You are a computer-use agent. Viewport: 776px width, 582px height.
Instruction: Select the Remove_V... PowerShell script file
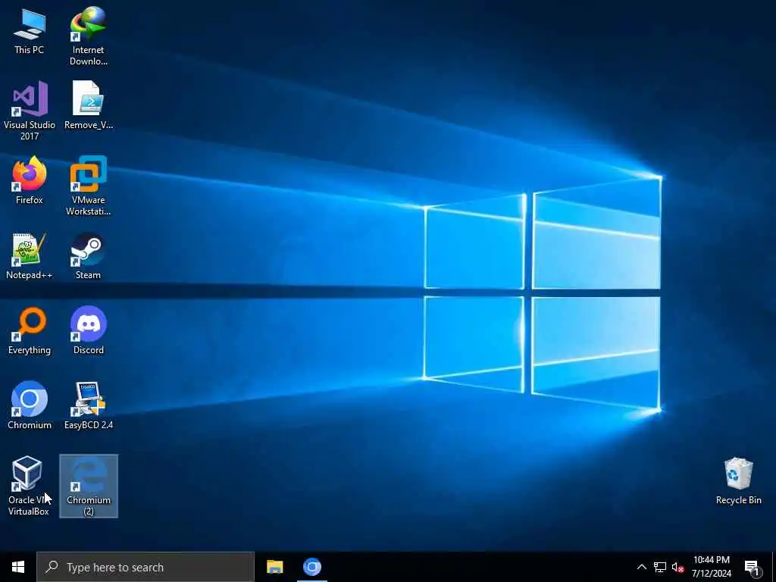[x=88, y=105]
